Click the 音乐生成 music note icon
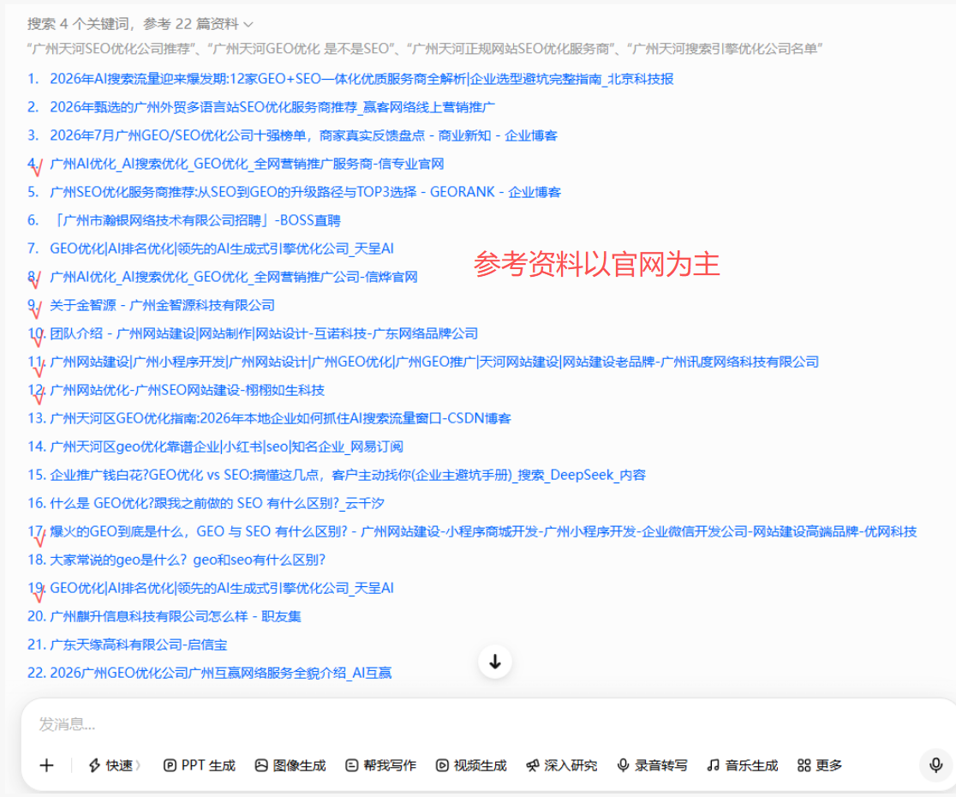 713,765
